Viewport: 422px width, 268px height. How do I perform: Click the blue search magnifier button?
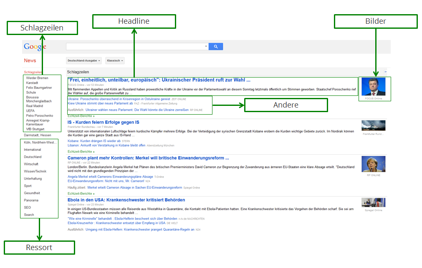215,47
